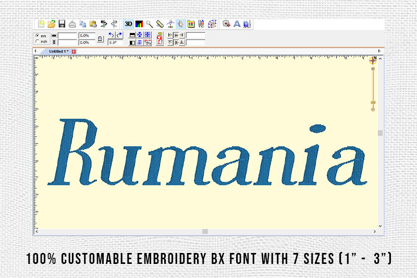Select the inch units radio button

pyautogui.click(x=37, y=41)
